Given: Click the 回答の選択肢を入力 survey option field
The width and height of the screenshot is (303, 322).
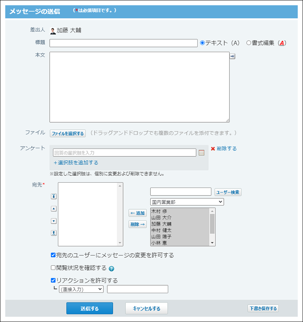Looking at the screenshot, I should click(125, 153).
